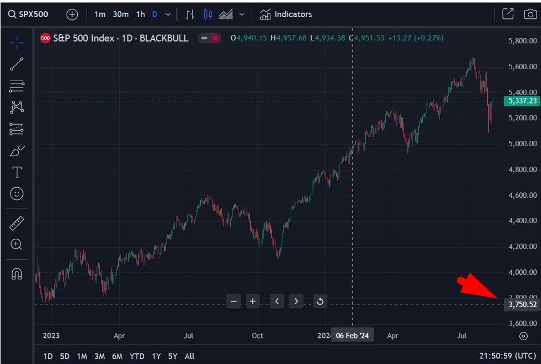Screen dimensions: 541x364
Task: Open the chart style dropdown chevron
Action: pyautogui.click(x=241, y=14)
